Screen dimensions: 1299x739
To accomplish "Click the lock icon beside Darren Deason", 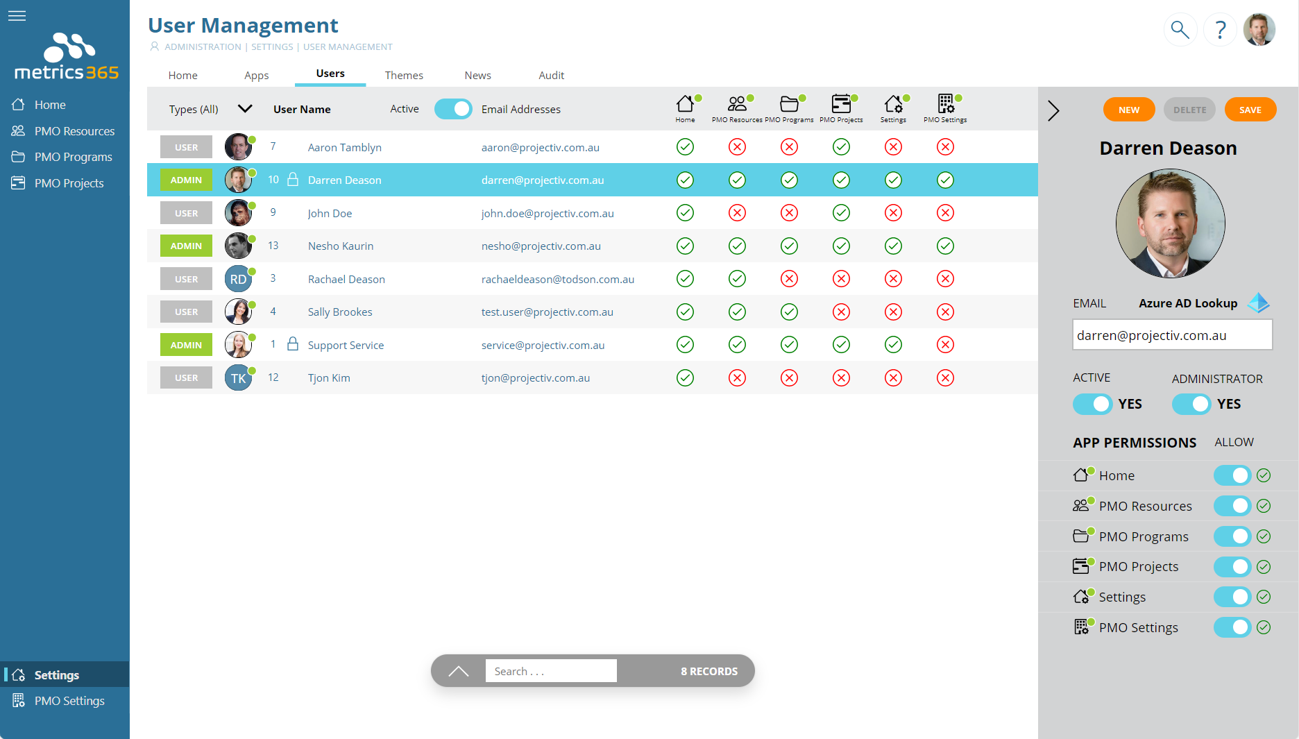I will click(293, 180).
